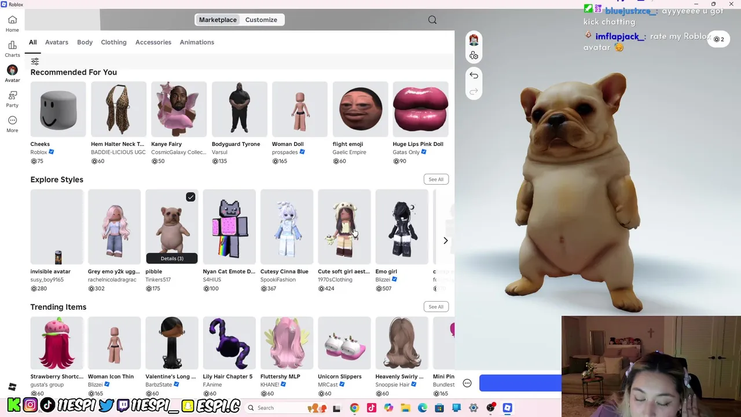The height and width of the screenshot is (417, 741).
Task: Click the blue purchase button in the preview panel
Action: click(520, 383)
